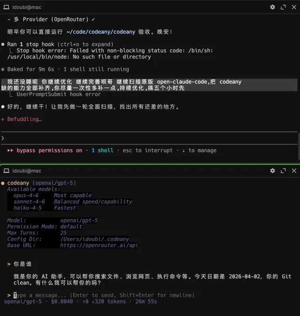Screen dimensions: 300x316
Task: Maximize the bottom terminal pane
Action: click(283, 171)
